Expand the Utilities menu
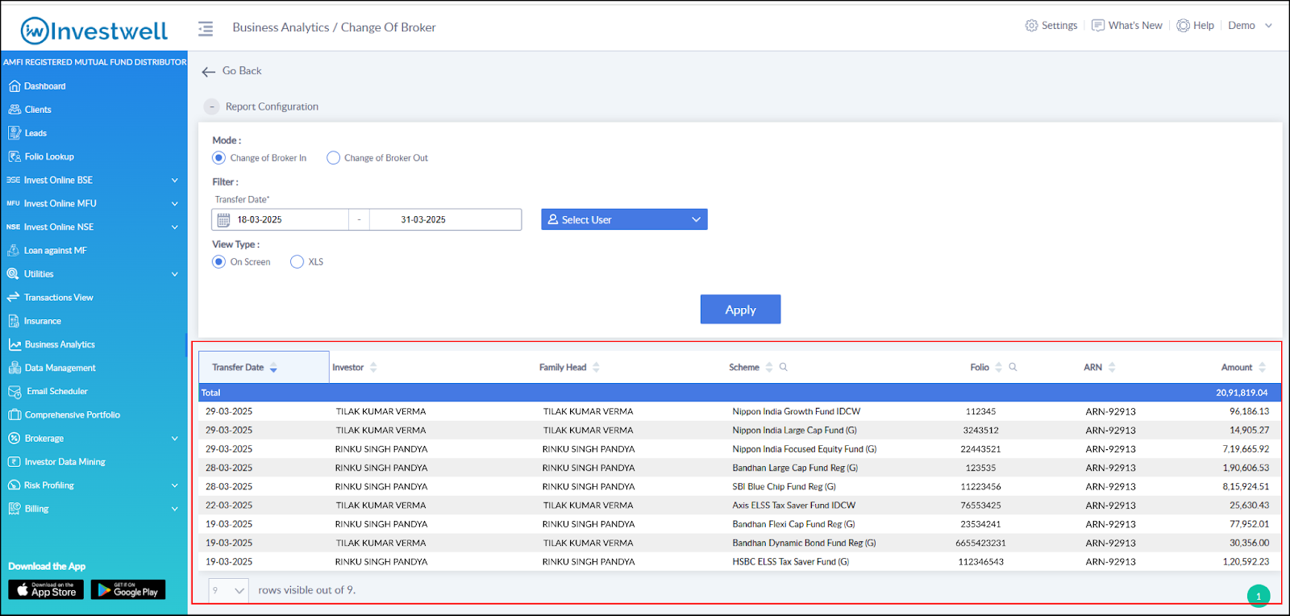1290x616 pixels. (x=175, y=274)
